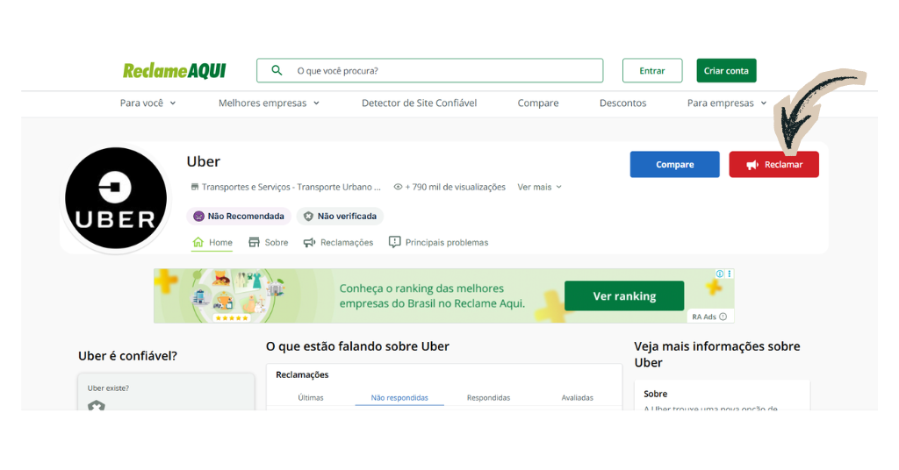This screenshot has width=899, height=470.
Task: Click the Entrar login button
Action: 651,71
